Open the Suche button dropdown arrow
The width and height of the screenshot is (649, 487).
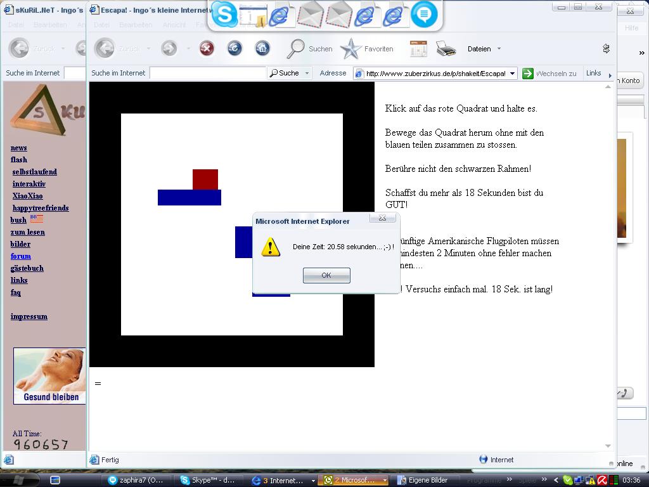point(307,74)
